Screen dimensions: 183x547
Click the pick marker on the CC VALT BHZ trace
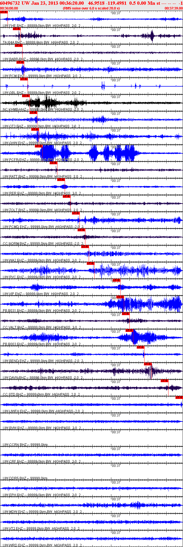coord(126,314)
